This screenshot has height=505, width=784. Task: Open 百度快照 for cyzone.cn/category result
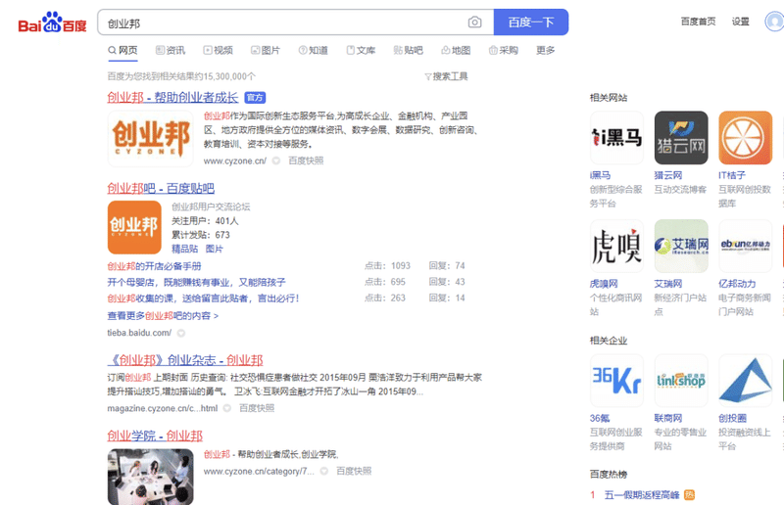(x=354, y=471)
